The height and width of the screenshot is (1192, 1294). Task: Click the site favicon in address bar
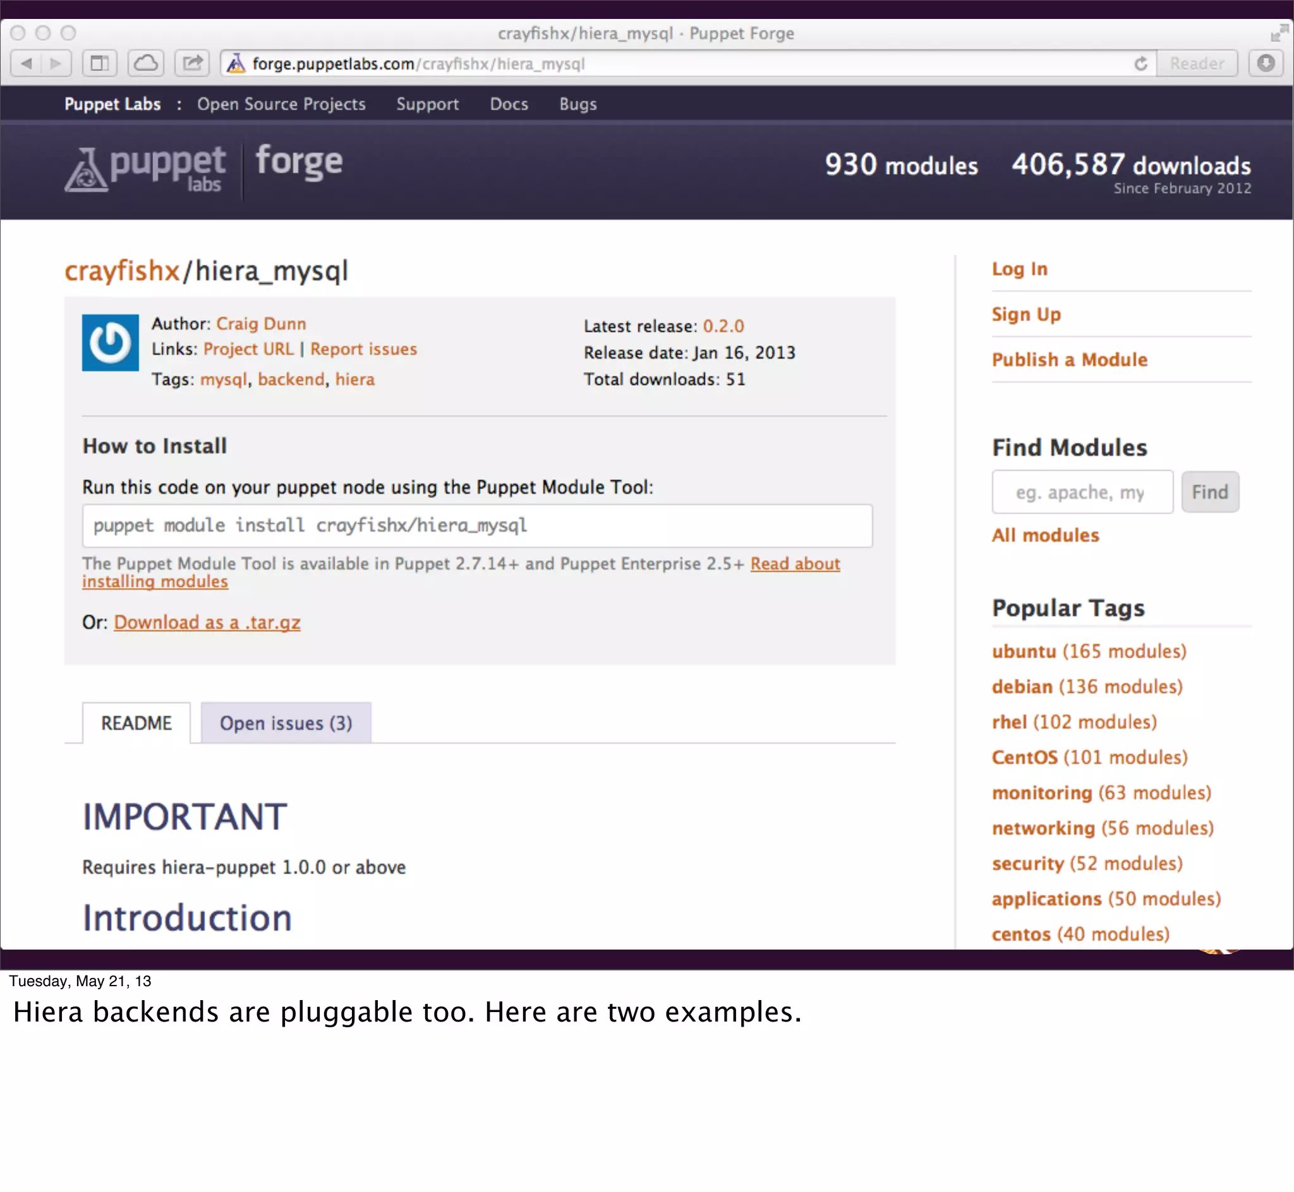pos(236,63)
